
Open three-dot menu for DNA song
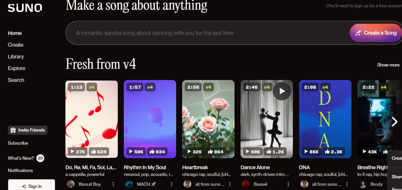[347, 184]
